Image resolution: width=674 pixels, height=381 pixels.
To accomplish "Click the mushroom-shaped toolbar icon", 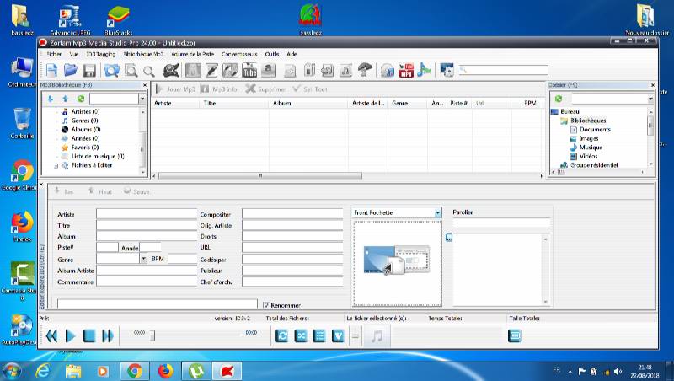I will click(365, 70).
